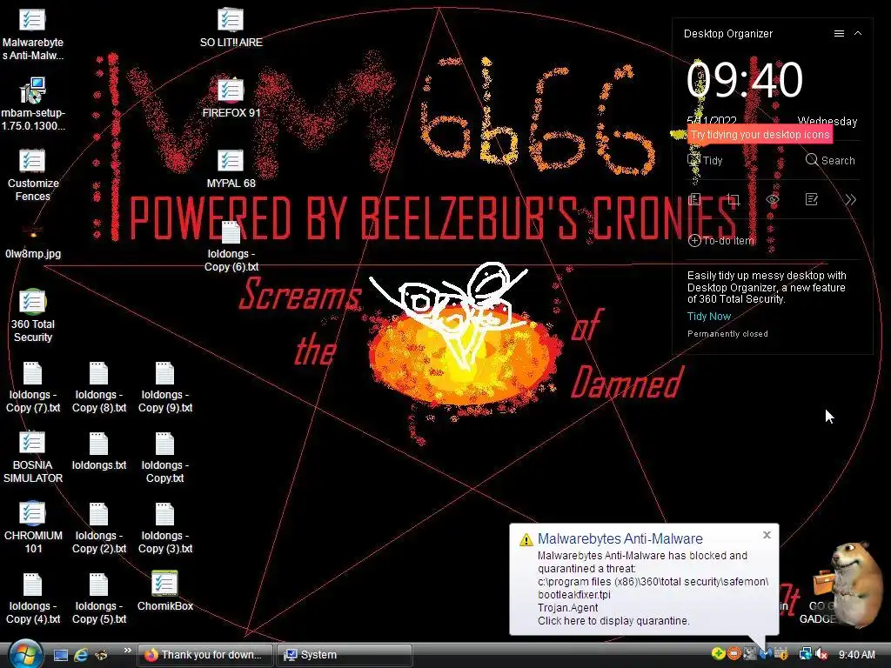Click the note edit icon in Desktop Organizer
The height and width of the screenshot is (668, 891).
coord(812,199)
